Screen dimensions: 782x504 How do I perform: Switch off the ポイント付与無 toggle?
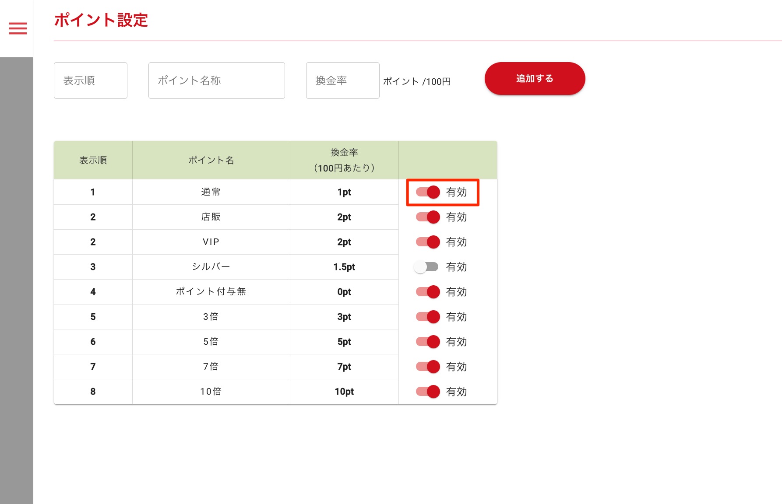point(428,292)
